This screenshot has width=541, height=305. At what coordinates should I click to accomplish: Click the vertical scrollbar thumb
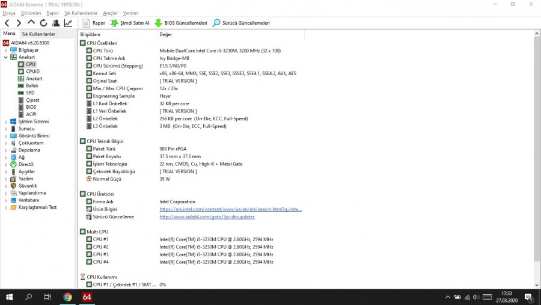point(537,149)
